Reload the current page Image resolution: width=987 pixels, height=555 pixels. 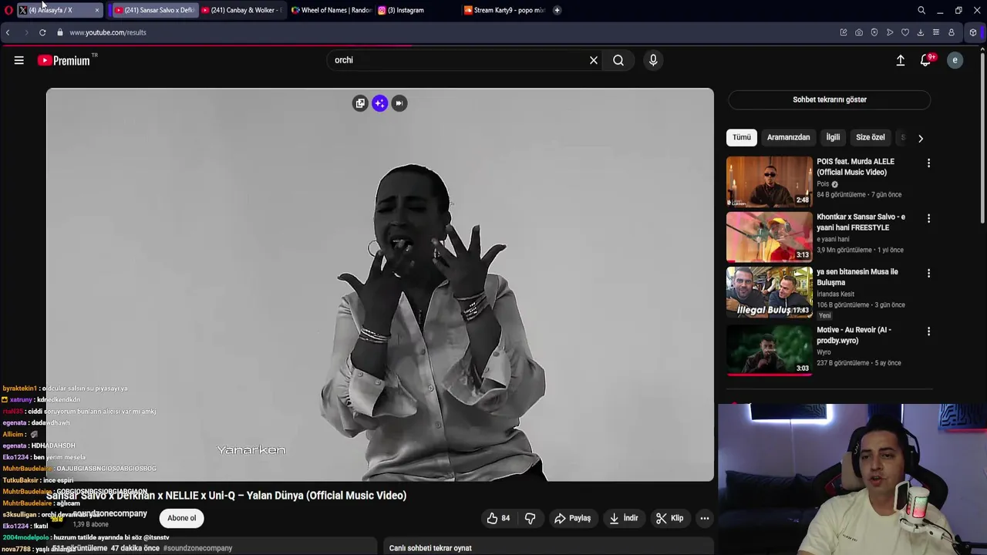[x=42, y=32]
